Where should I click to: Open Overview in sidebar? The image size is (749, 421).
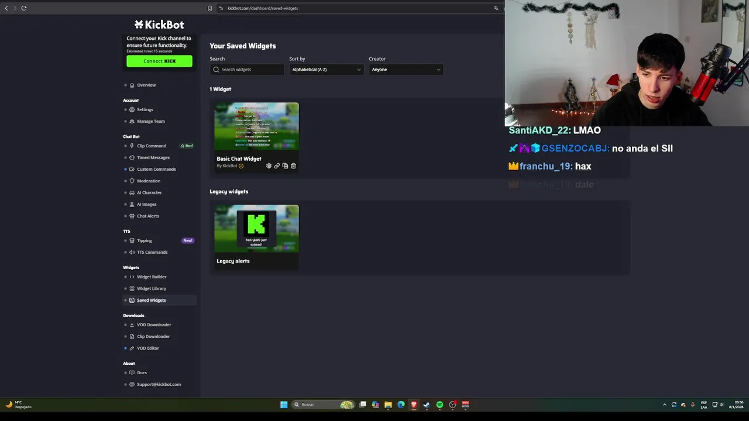tap(146, 85)
